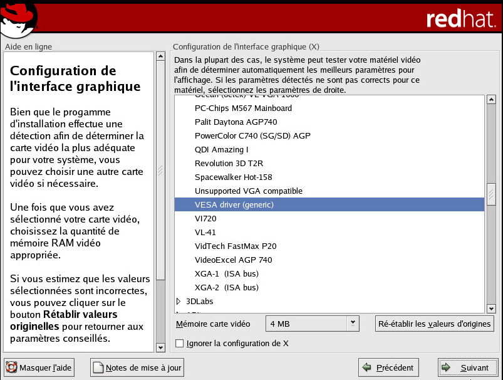Select Palit Daytona AGP740
The width and height of the screenshot is (503, 380).
coord(329,122)
